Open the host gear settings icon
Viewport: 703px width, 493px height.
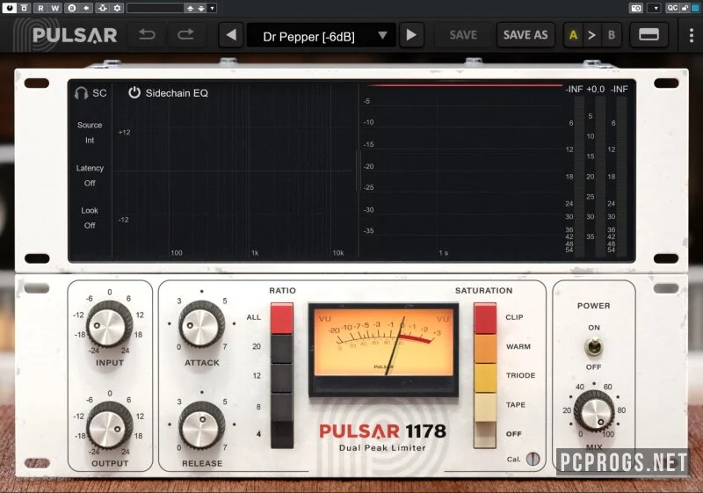click(118, 8)
